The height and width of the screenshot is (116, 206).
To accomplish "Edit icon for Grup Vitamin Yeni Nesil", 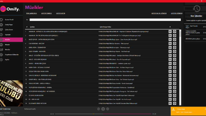I will pyautogui.click(x=170, y=51).
